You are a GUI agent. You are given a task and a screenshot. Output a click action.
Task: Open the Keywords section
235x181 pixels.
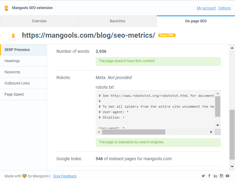click(24, 72)
